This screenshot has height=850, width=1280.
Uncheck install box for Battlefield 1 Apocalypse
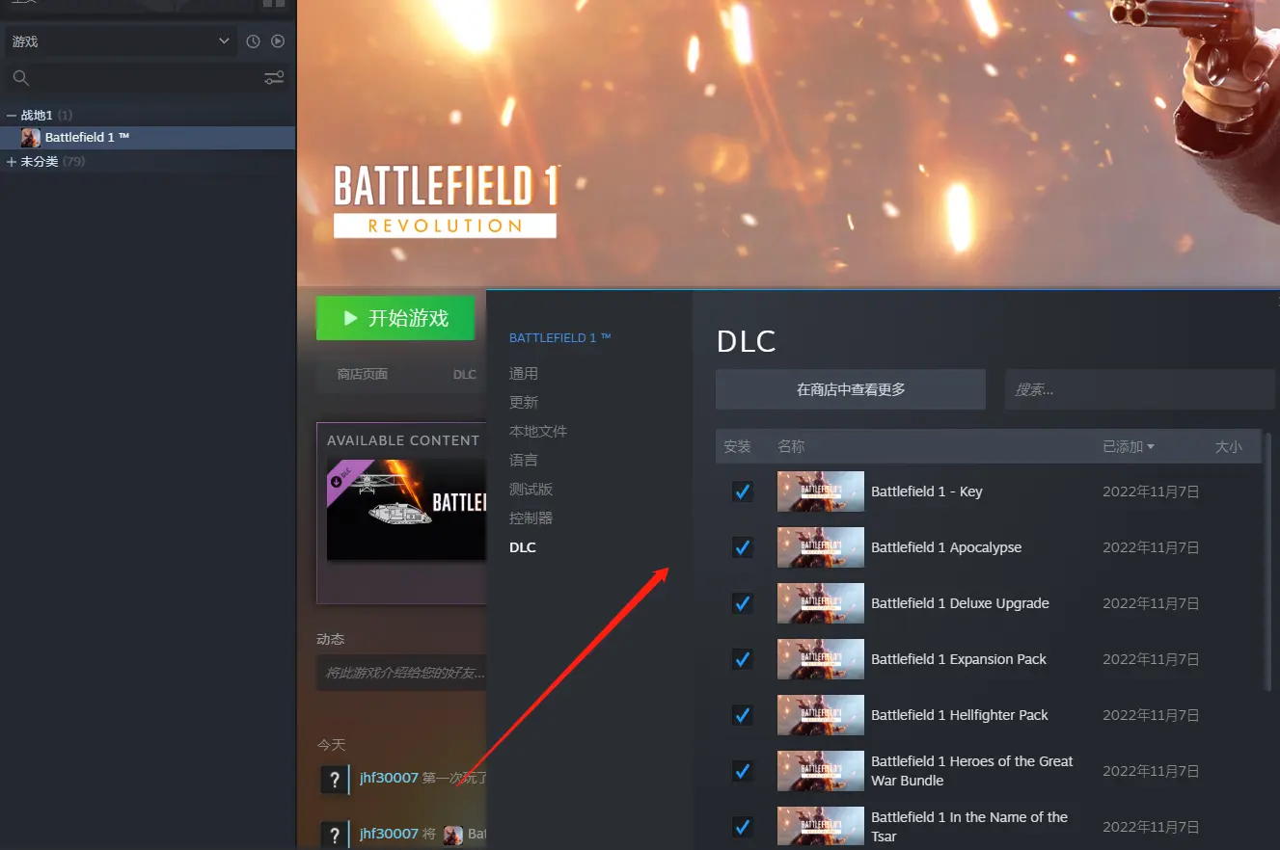[x=743, y=547]
